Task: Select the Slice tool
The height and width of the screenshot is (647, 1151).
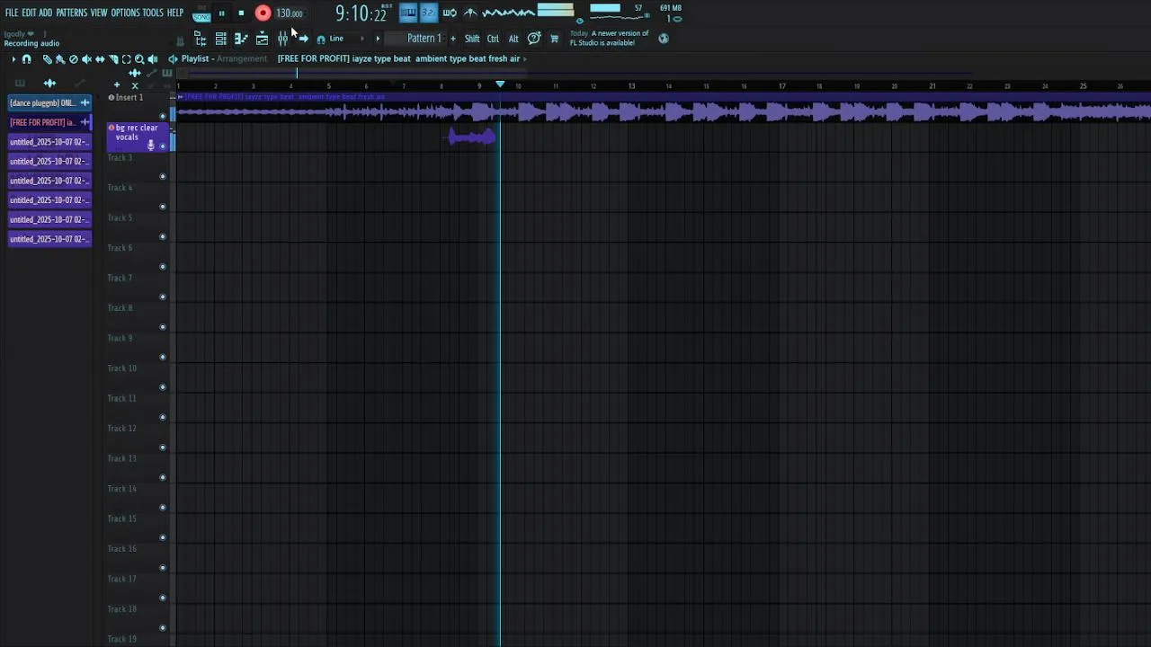Action: click(113, 58)
